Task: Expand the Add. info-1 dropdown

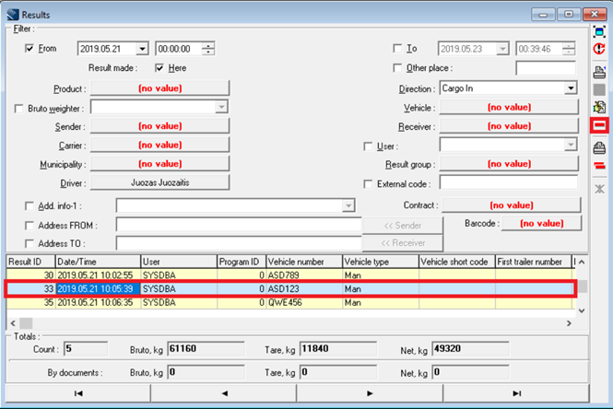Action: click(x=348, y=205)
